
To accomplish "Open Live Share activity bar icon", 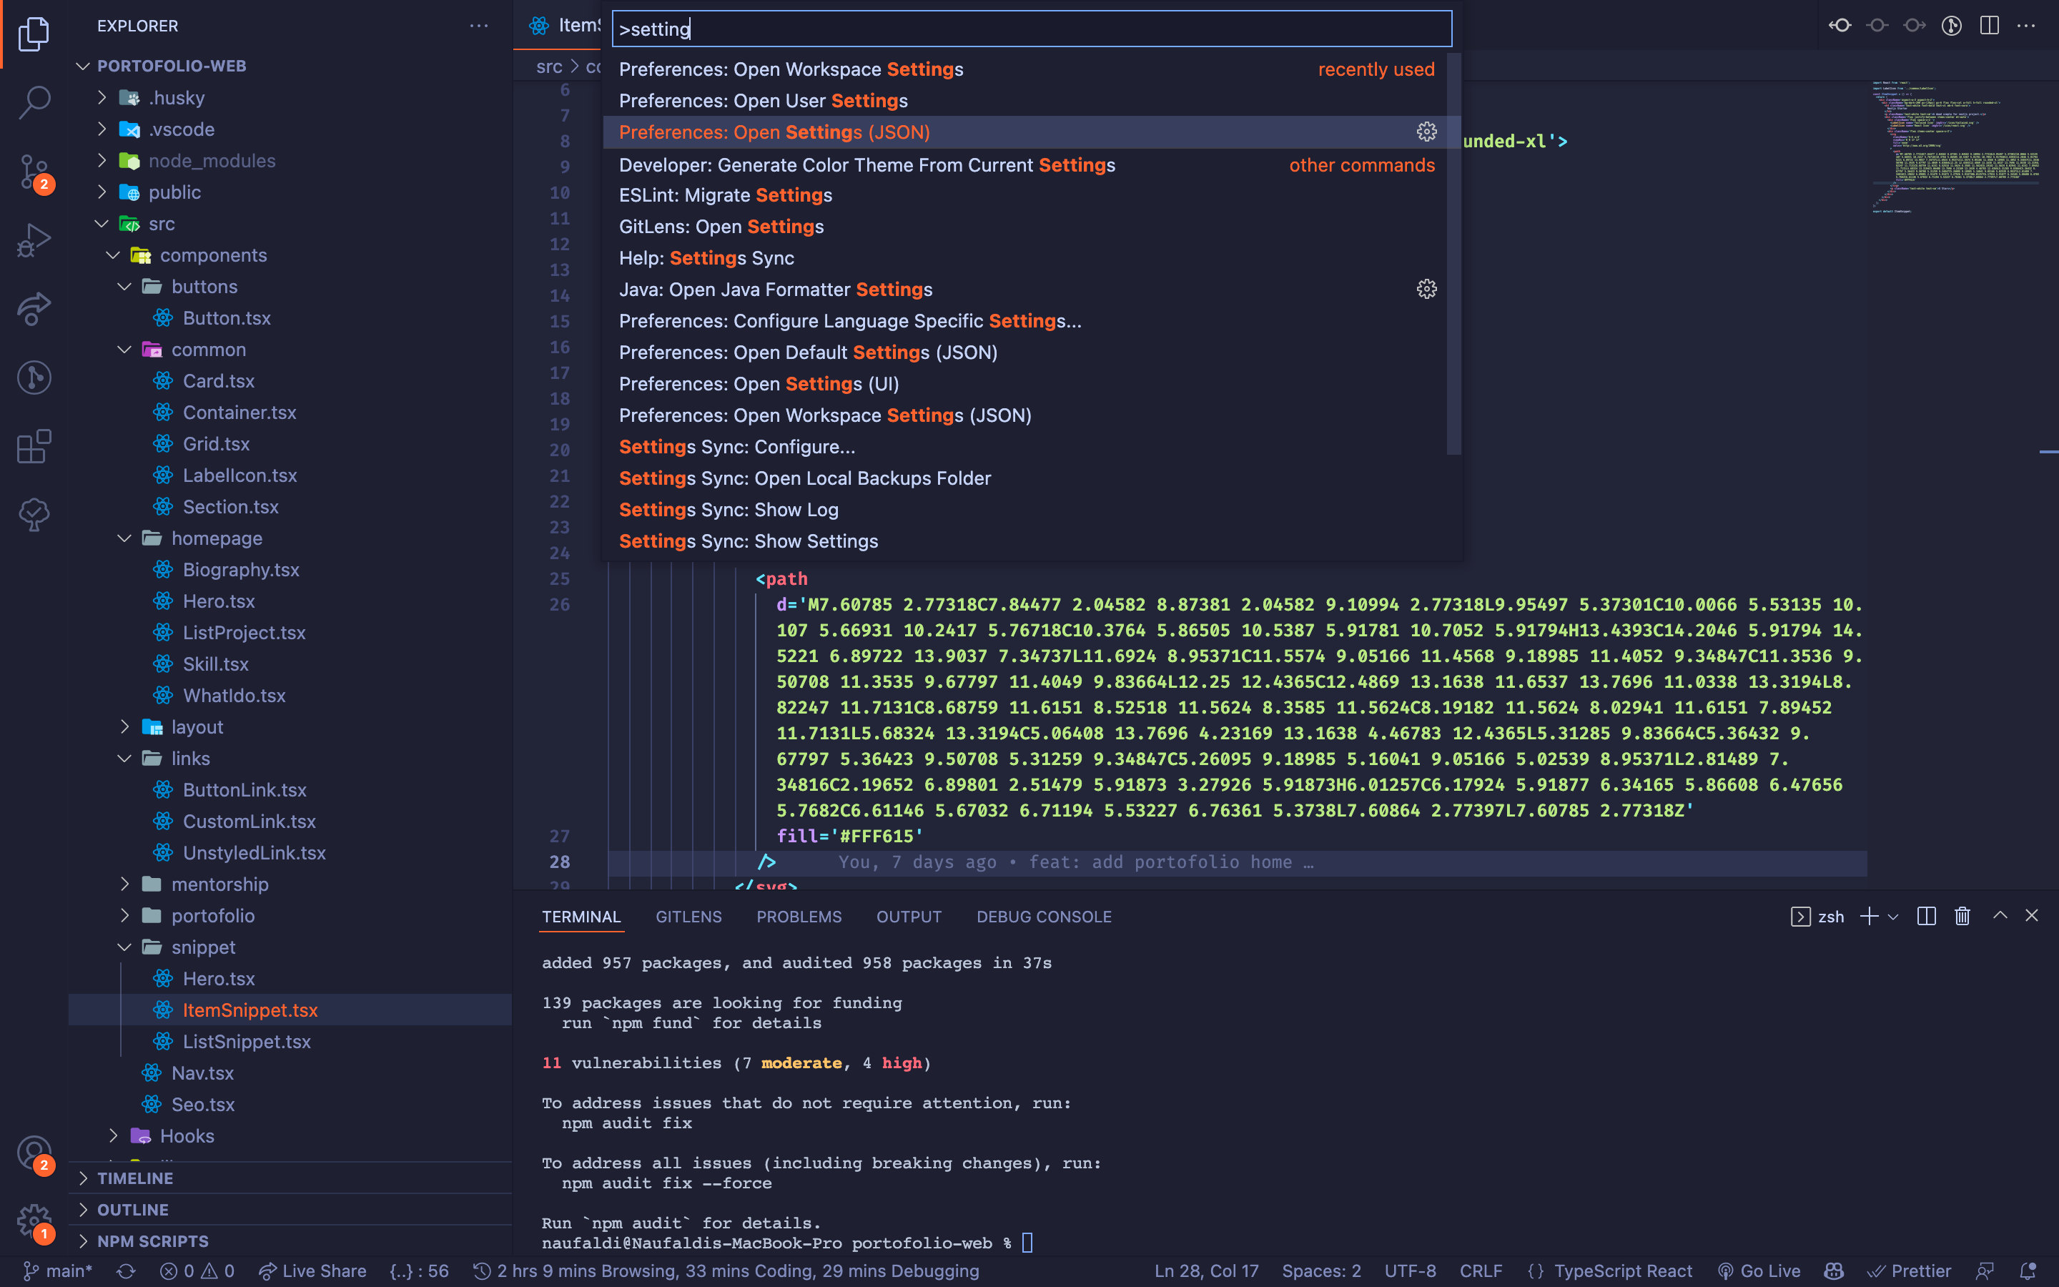I will point(34,308).
